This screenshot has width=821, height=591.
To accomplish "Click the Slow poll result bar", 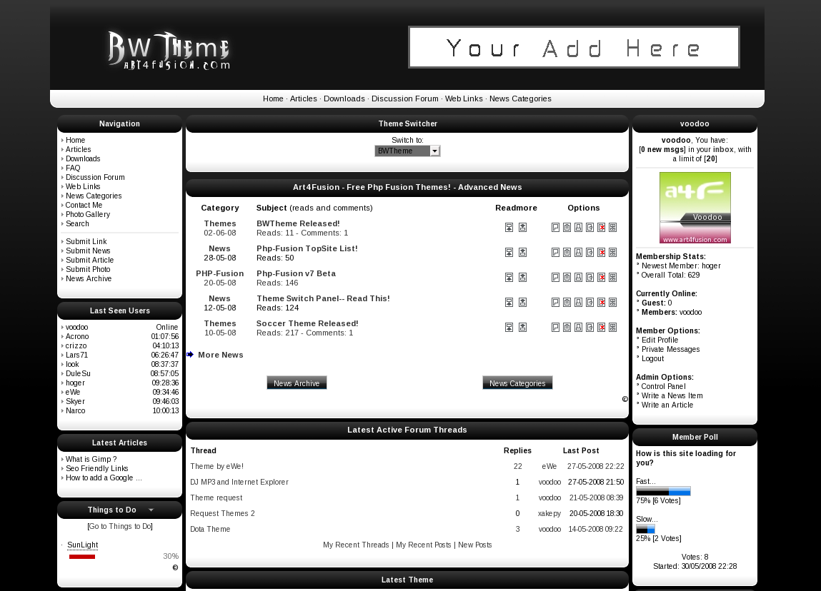I will 646,530.
